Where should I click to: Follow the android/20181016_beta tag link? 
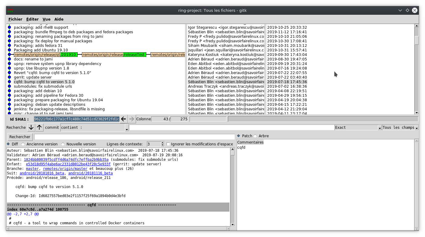click(x=42, y=173)
